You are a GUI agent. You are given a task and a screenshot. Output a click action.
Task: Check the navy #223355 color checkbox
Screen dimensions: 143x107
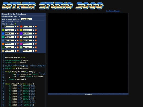[x=33, y=51]
